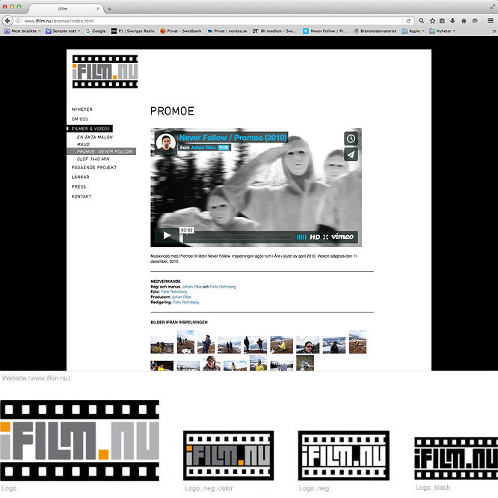Open the NYHETER menu item
498x498 pixels.
[x=82, y=109]
